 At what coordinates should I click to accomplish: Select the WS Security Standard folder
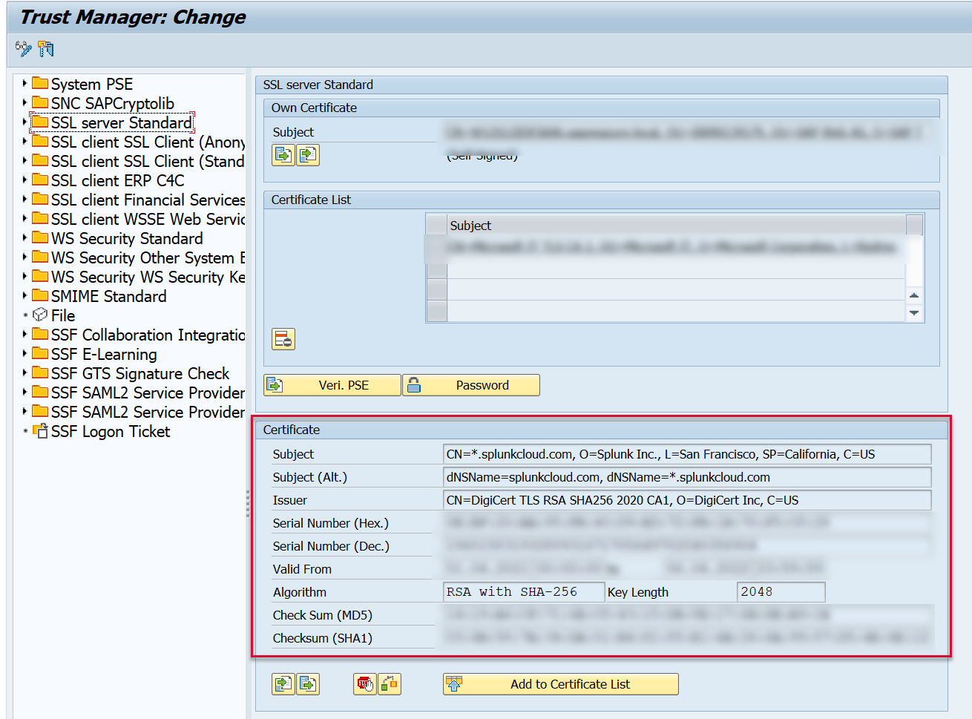coord(126,238)
